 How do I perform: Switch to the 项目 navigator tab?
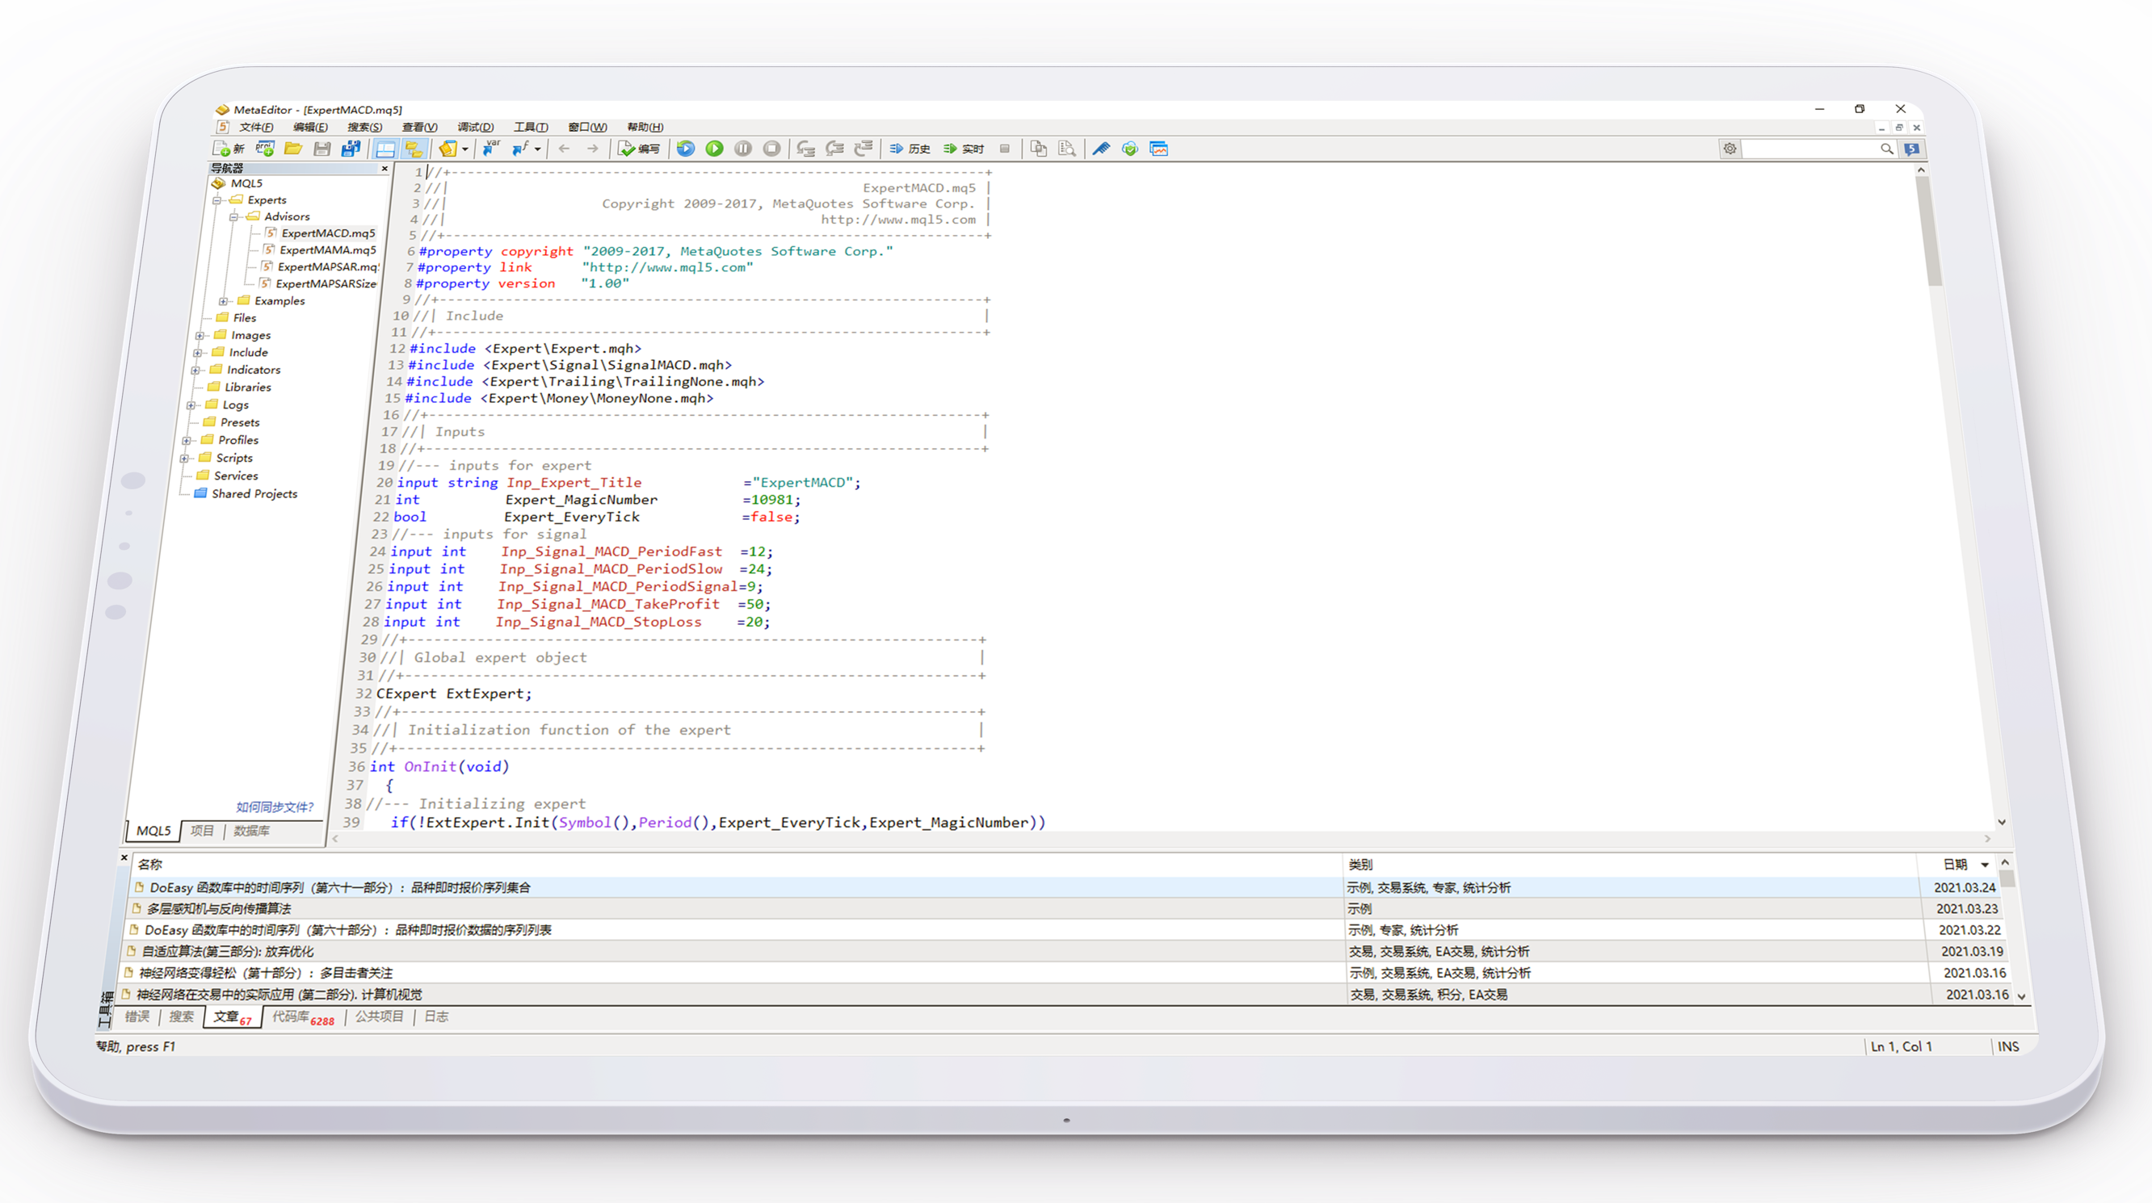tap(202, 831)
